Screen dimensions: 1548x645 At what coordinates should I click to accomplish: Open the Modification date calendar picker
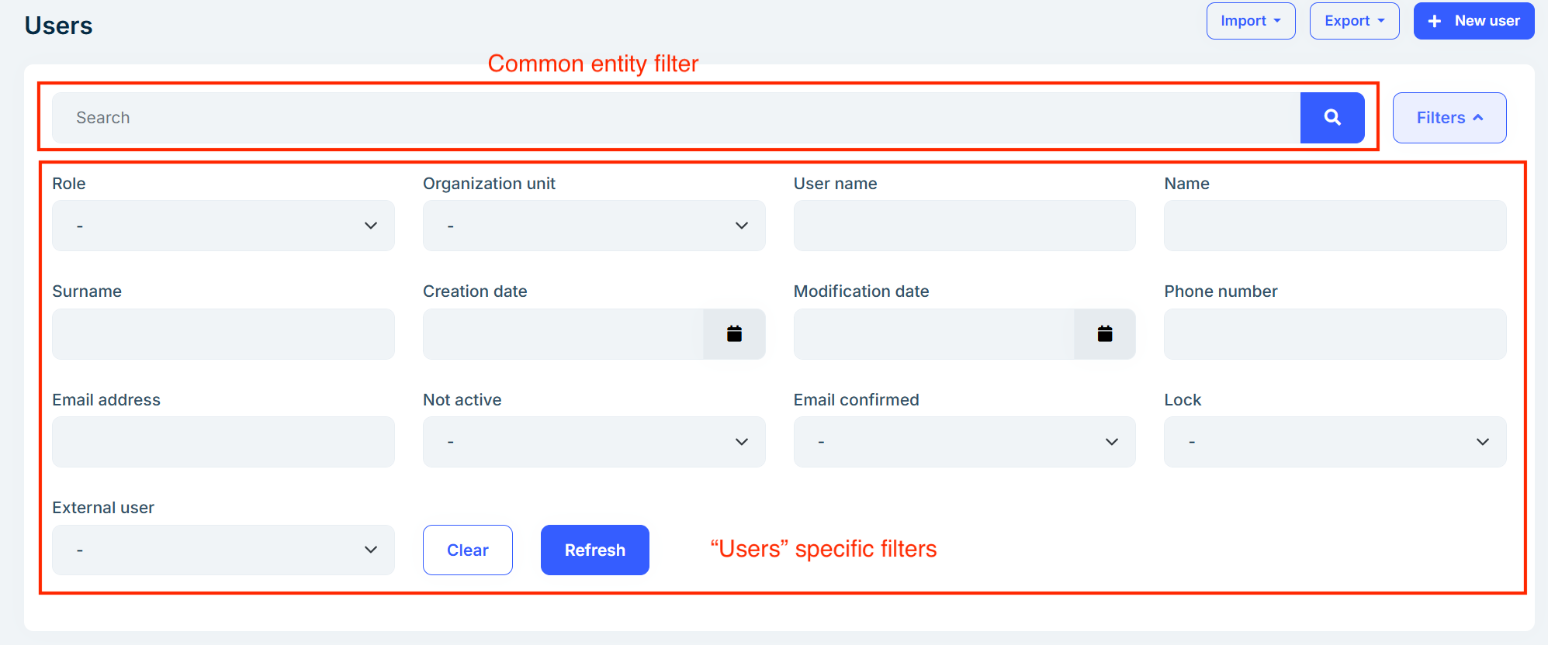(1104, 334)
